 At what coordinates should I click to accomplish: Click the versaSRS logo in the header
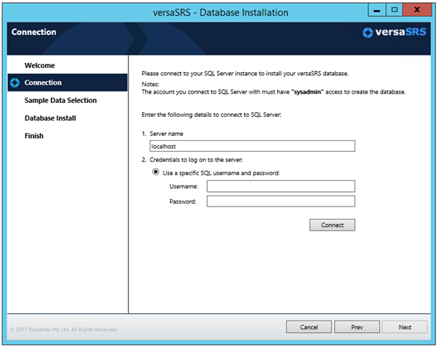(x=395, y=32)
